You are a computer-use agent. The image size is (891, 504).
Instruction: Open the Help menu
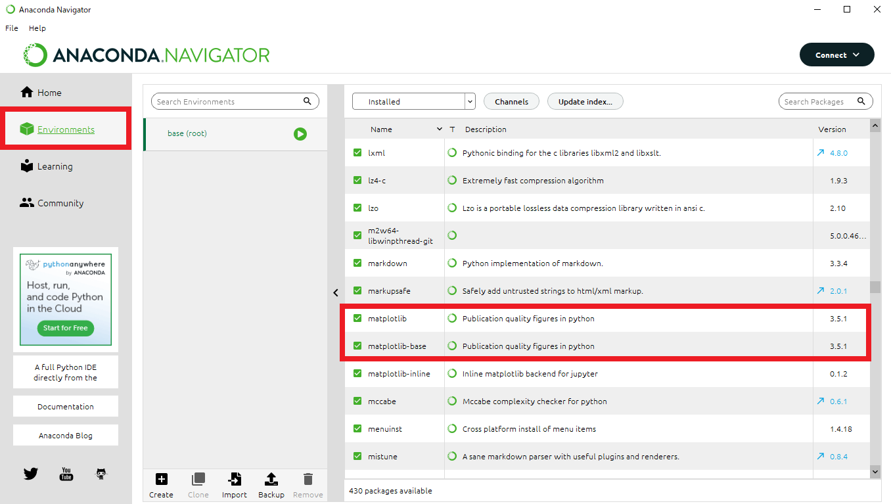click(x=37, y=28)
